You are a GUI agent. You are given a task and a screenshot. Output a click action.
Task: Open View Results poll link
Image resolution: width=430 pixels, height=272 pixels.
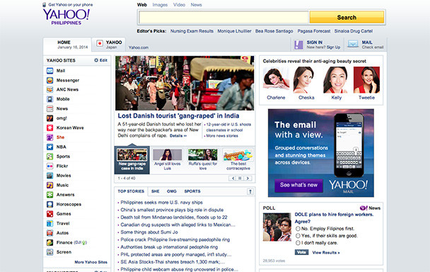pos(326,252)
